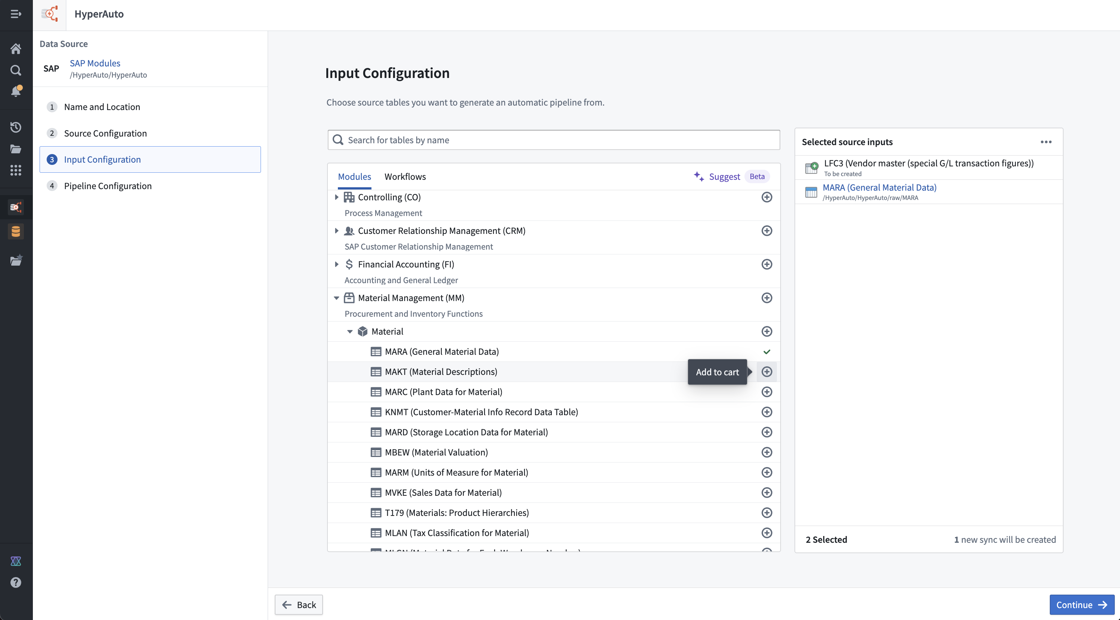This screenshot has height=620, width=1120.
Task: Open the database icon in left sidebar
Action: tap(16, 232)
